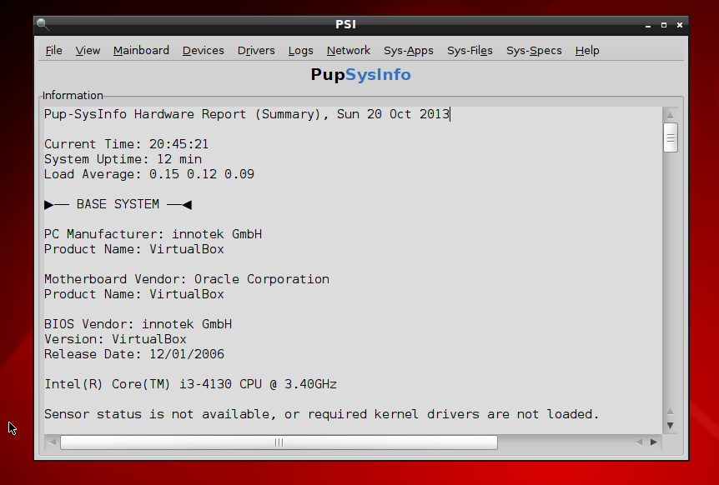The width and height of the screenshot is (719, 485).
Task: Click the PupSysInfo heading
Action: click(360, 75)
